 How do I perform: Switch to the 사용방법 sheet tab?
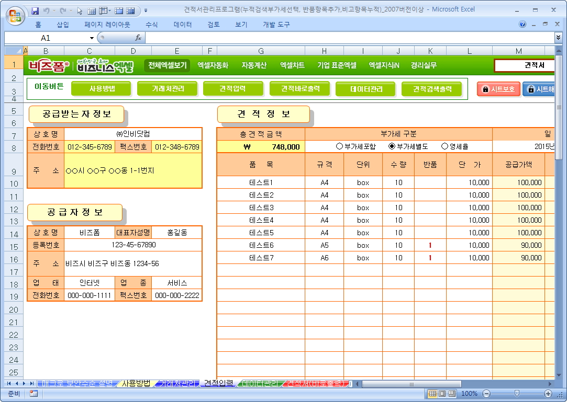135,383
